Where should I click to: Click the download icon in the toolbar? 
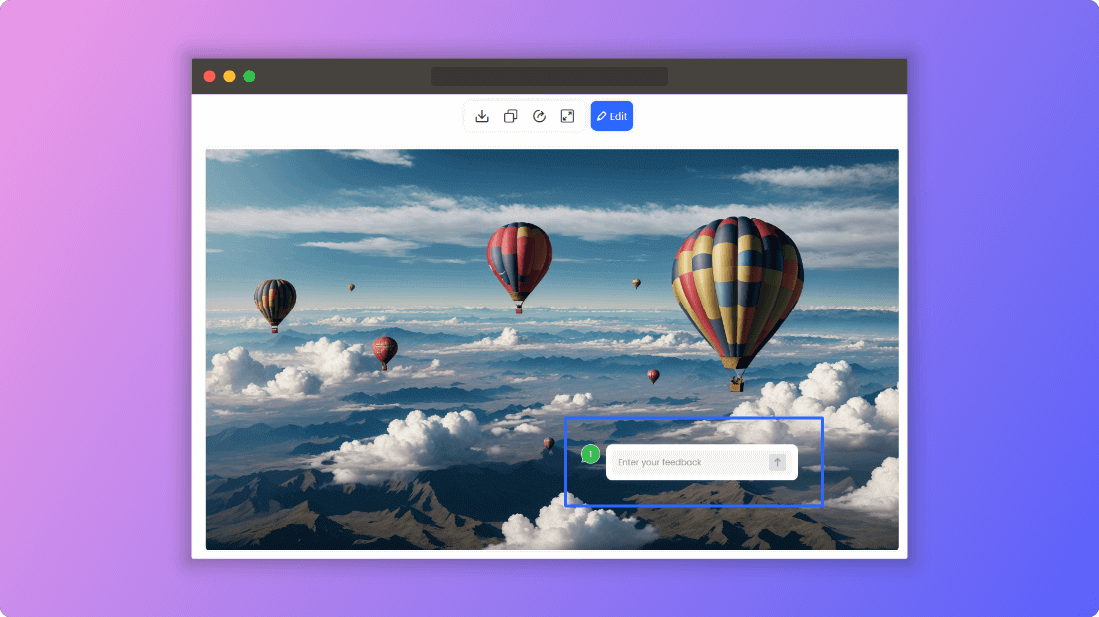click(x=482, y=116)
